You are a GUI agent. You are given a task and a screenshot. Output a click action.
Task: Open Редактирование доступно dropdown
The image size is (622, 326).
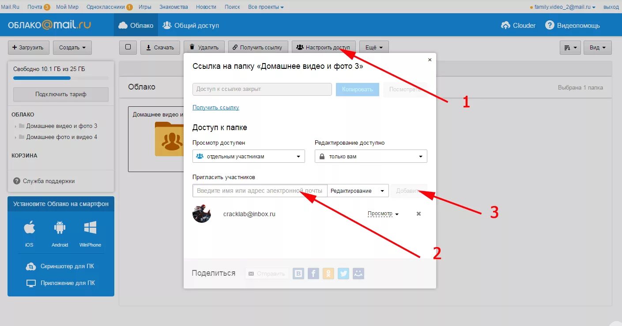click(x=371, y=156)
